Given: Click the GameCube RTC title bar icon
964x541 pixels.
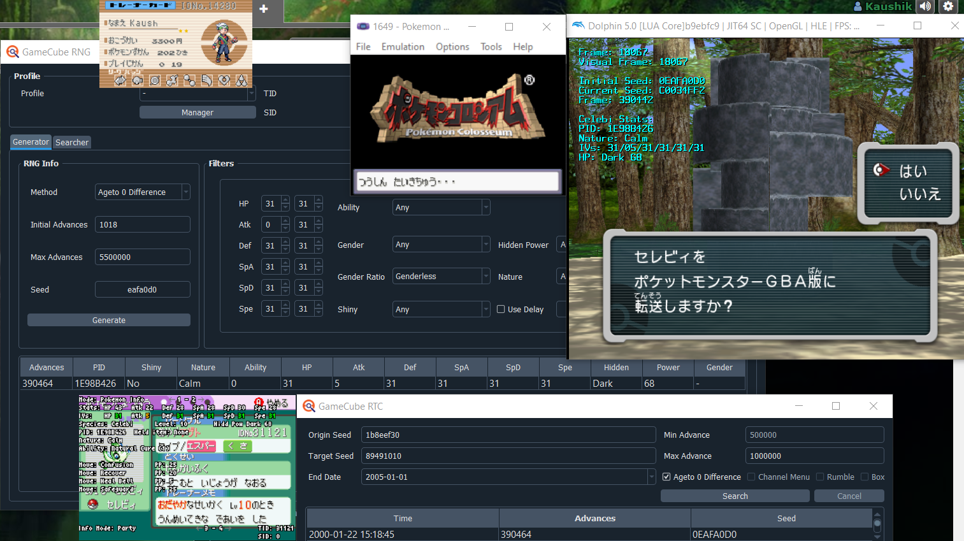Looking at the screenshot, I should point(309,406).
